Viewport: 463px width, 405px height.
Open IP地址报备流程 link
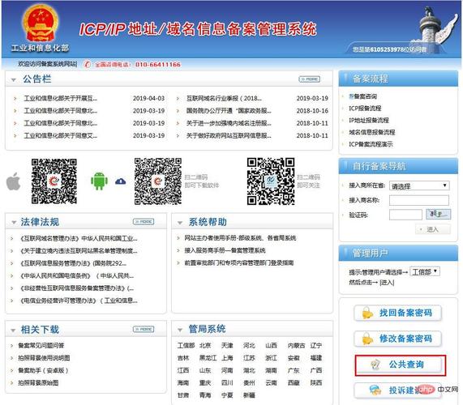tap(369, 120)
